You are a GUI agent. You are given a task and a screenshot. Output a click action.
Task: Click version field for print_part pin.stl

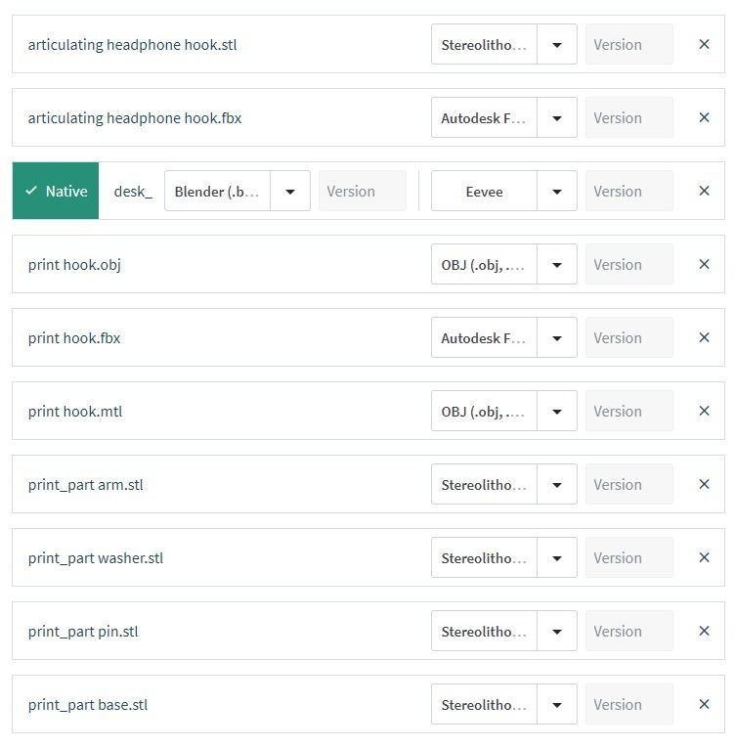click(x=628, y=632)
